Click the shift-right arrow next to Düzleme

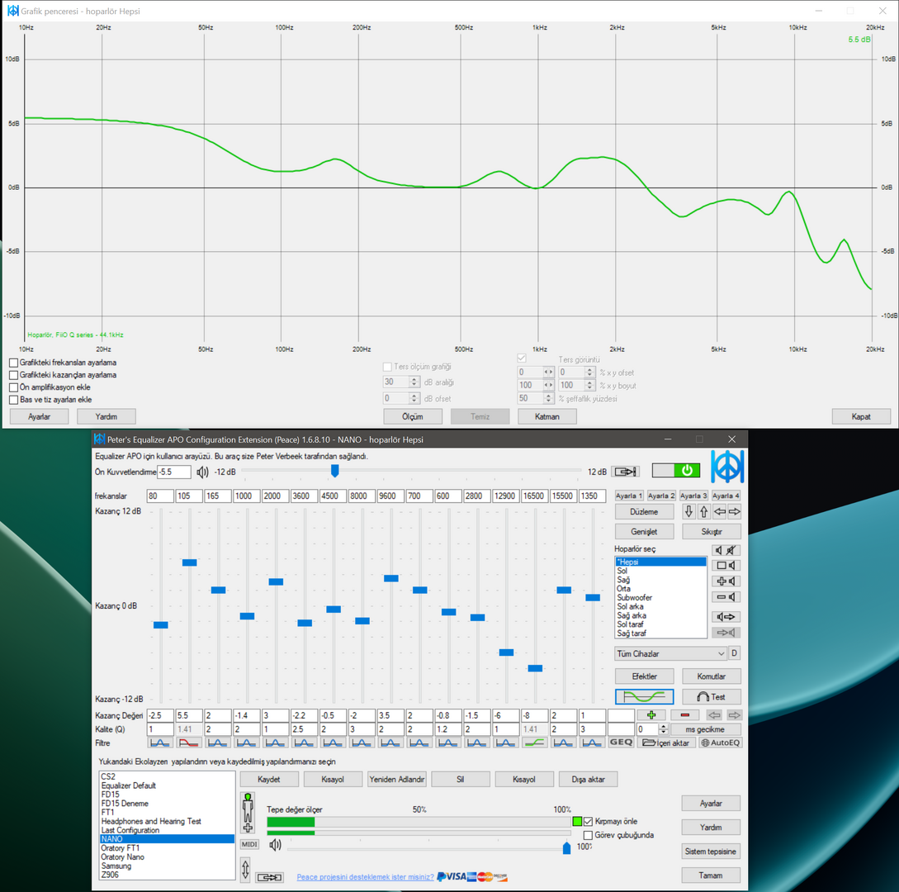(734, 511)
